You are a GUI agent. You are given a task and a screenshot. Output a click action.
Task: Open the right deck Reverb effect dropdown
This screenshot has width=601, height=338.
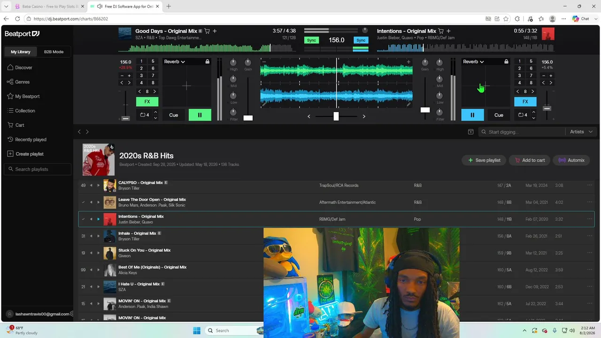[x=473, y=61]
